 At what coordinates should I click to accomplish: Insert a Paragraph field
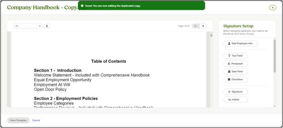tap(236, 64)
